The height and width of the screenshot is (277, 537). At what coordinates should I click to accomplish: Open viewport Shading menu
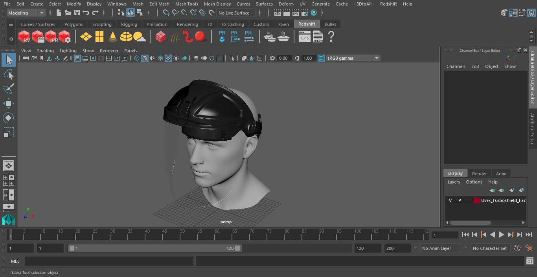[45, 51]
